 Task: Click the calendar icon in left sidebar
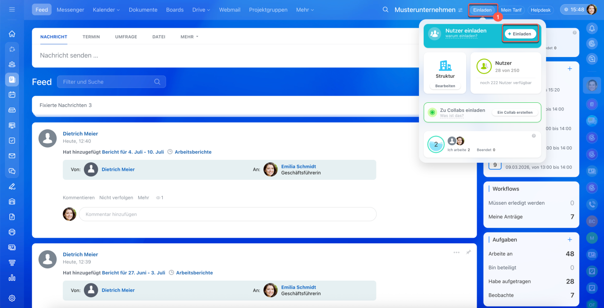coord(12,95)
